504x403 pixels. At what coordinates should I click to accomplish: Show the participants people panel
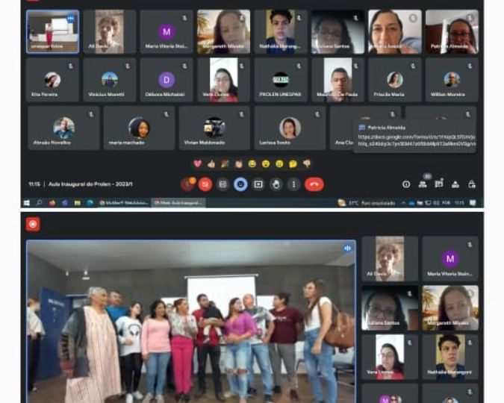click(423, 184)
